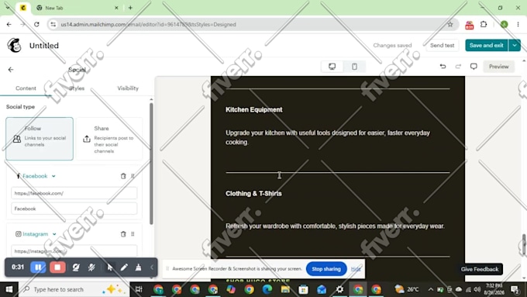This screenshot has height=297, width=527.
Task: Click the Send test button
Action: point(442,46)
